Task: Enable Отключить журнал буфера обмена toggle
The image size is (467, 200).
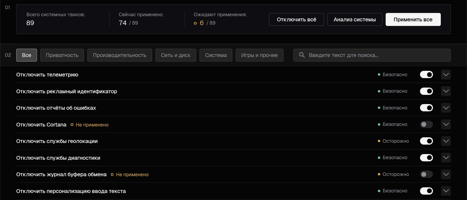Action: point(426,174)
